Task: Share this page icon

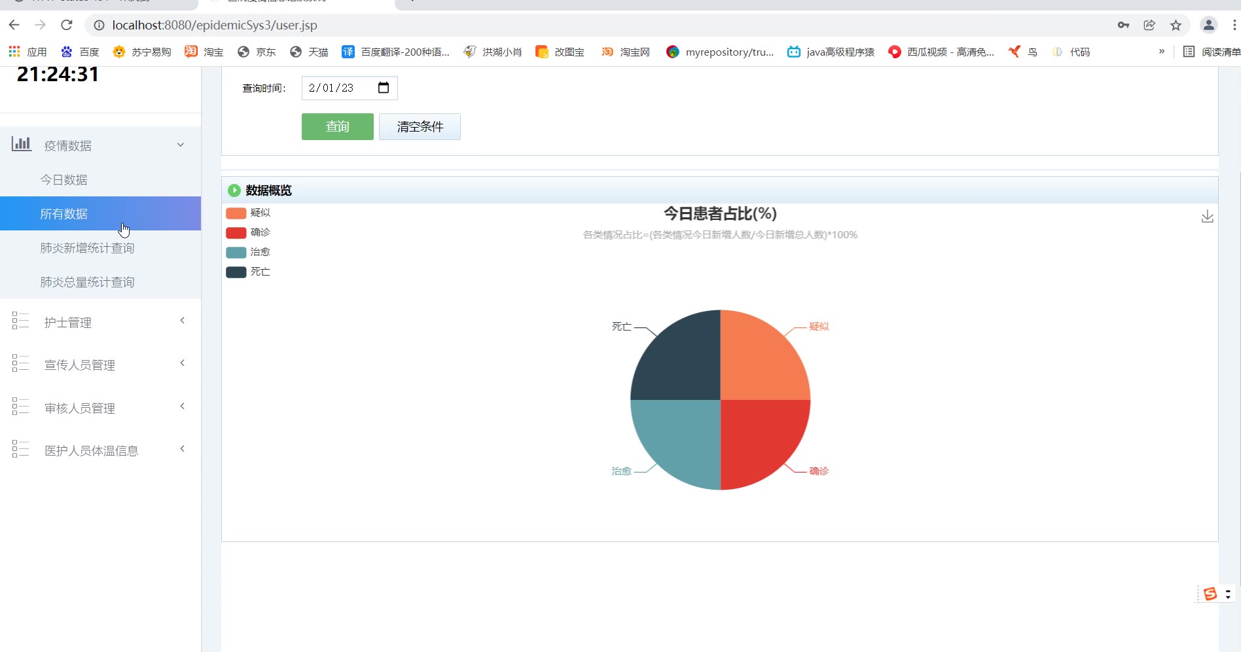Action: (1149, 25)
